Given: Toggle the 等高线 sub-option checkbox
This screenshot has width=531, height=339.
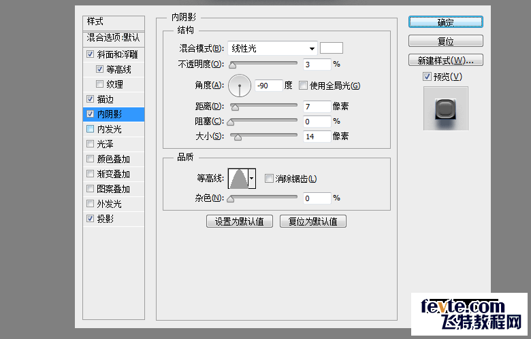Looking at the screenshot, I should pyautogui.click(x=99, y=69).
